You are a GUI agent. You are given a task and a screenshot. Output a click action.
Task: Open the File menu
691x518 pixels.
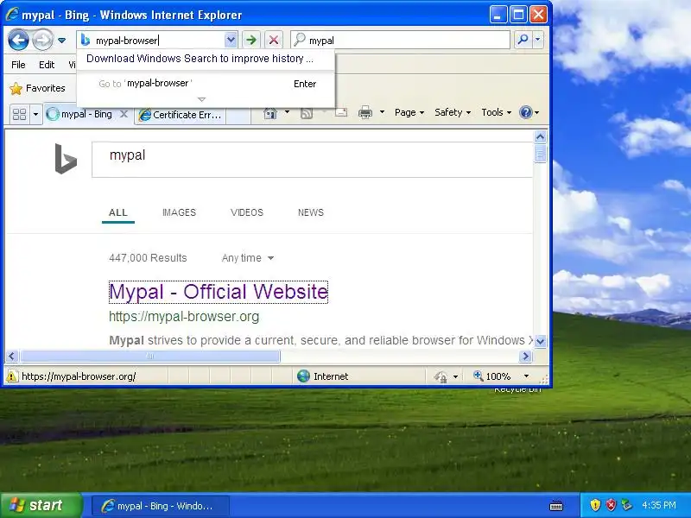[x=18, y=65]
